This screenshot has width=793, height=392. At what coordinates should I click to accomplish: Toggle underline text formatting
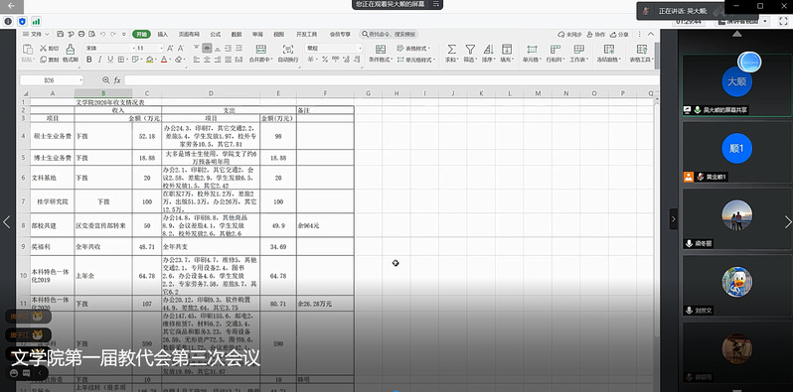(109, 60)
